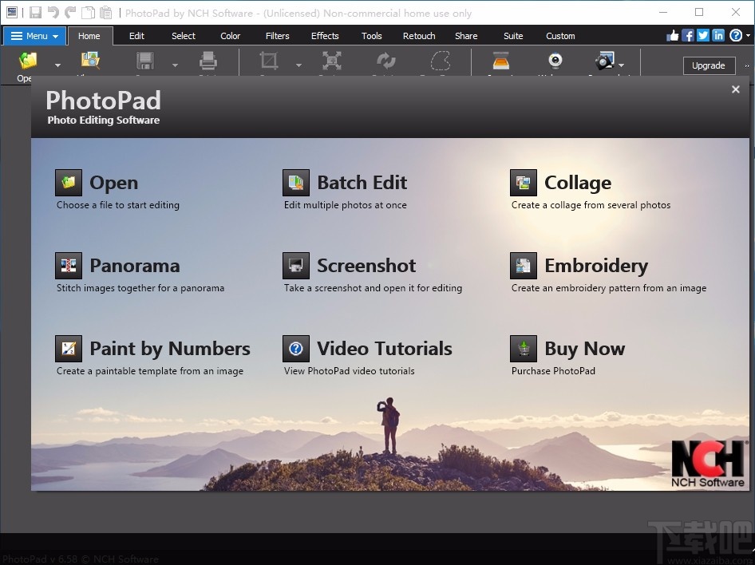Viewport: 755px width, 565px height.
Task: Open the Retouch tab
Action: coord(419,36)
